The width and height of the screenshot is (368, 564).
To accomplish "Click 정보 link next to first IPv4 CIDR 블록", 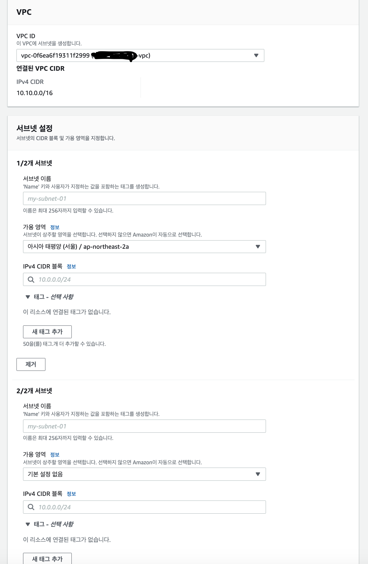I will pyautogui.click(x=71, y=267).
